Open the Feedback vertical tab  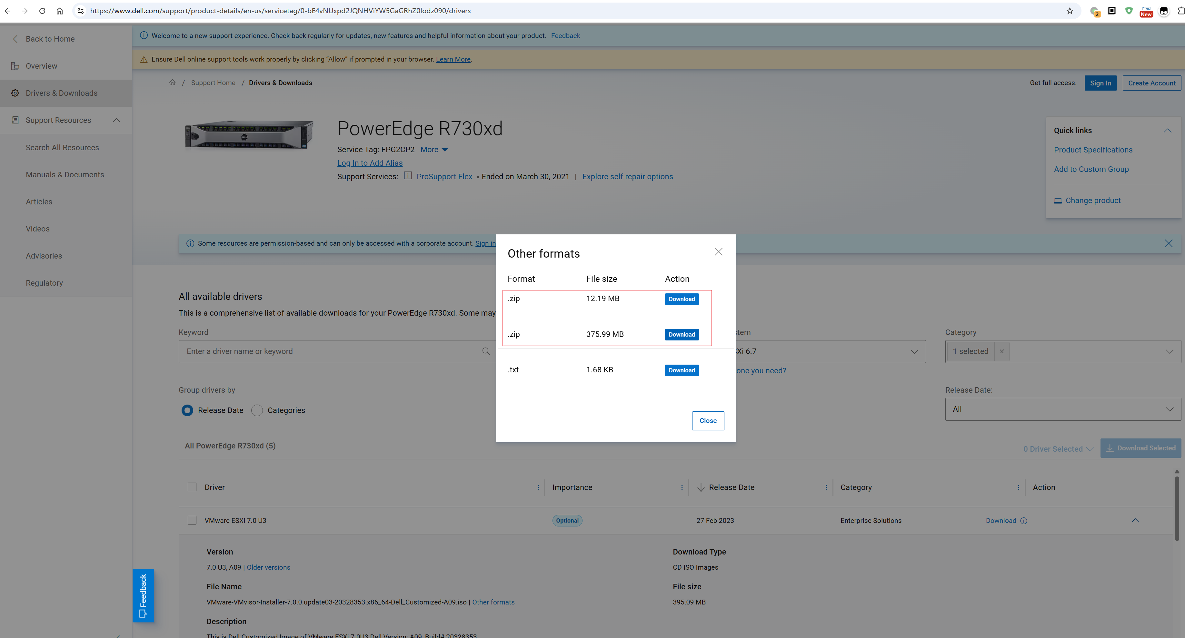click(x=143, y=595)
